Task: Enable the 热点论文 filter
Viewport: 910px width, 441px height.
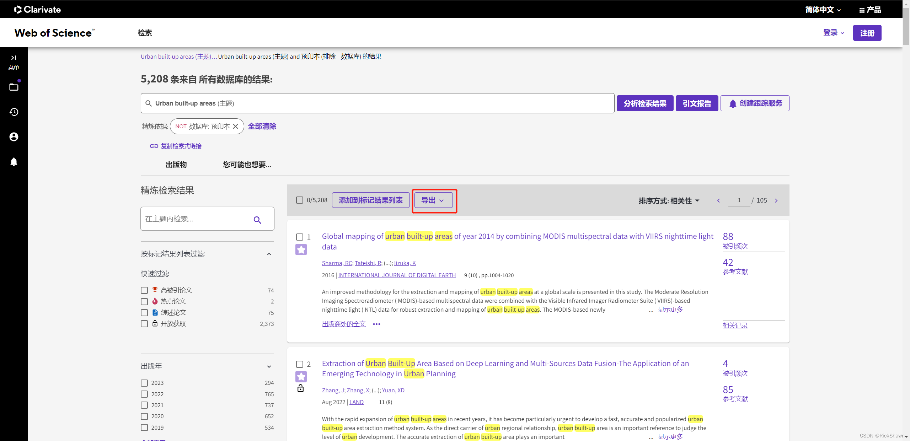Action: [144, 302]
